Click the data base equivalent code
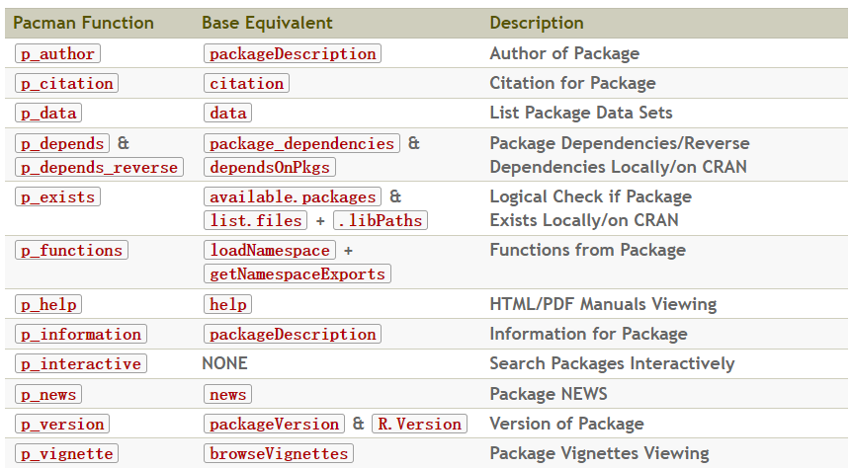The image size is (851, 468). (228, 113)
